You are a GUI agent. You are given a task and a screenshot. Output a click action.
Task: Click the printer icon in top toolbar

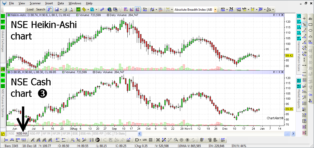tap(65, 10)
